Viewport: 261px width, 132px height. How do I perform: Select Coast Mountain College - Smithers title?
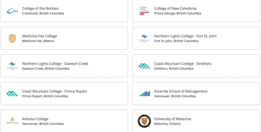click(x=182, y=63)
